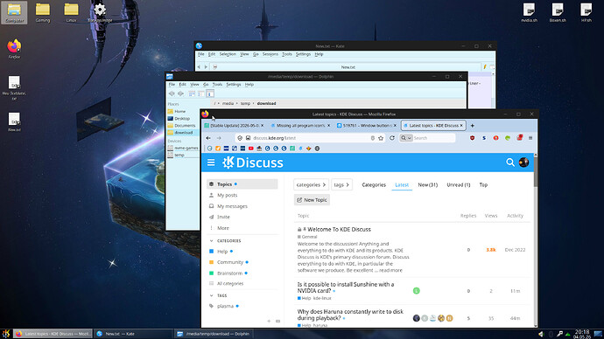Open the user avatar menu in Discuss
604x339 pixels.
point(523,163)
